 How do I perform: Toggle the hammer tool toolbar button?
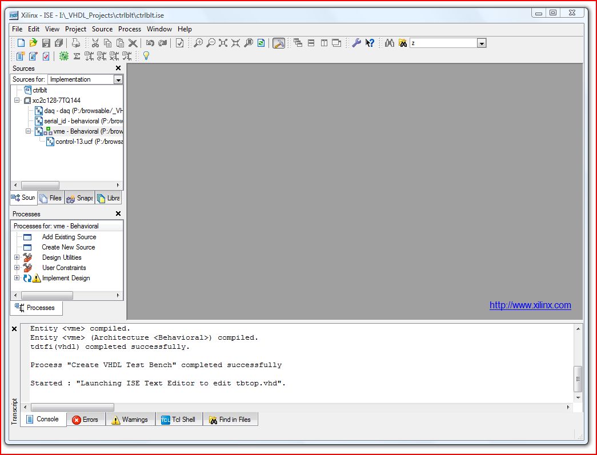[279, 43]
